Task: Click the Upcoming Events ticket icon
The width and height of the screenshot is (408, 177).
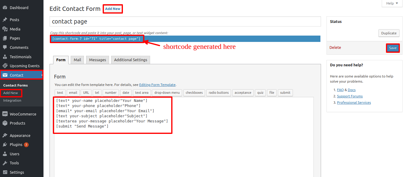Action: 5,66
